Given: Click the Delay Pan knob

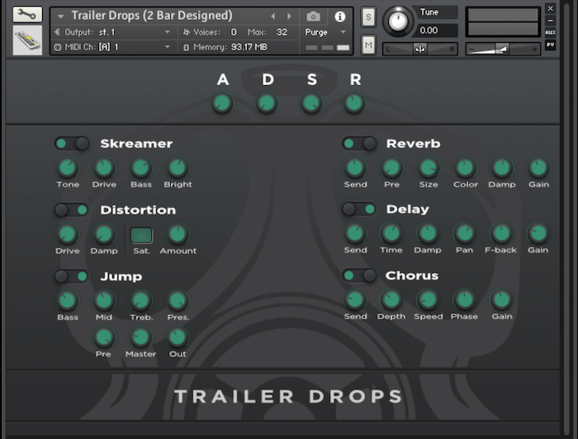Looking at the screenshot, I should click(464, 234).
